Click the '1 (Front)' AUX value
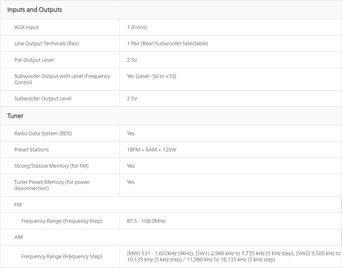 137,27
